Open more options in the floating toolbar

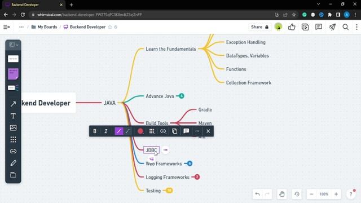click(x=197, y=131)
